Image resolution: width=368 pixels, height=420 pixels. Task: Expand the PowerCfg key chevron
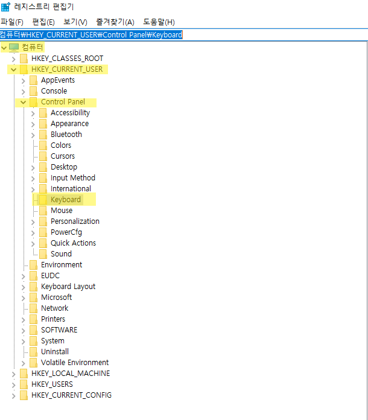click(33, 232)
